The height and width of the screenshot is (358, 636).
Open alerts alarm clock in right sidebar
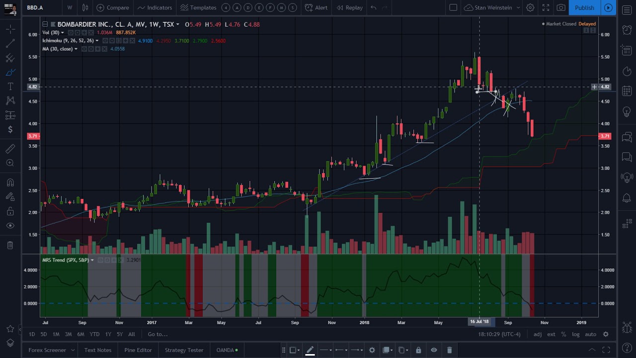(627, 30)
